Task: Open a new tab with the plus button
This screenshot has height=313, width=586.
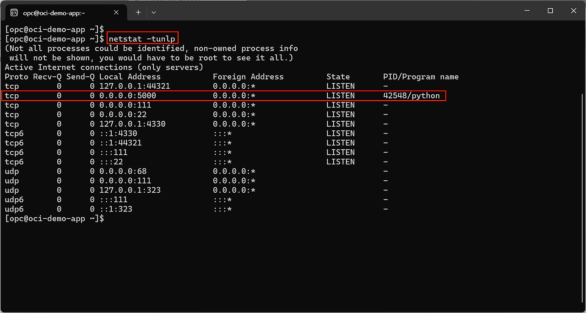Action: pyautogui.click(x=138, y=12)
